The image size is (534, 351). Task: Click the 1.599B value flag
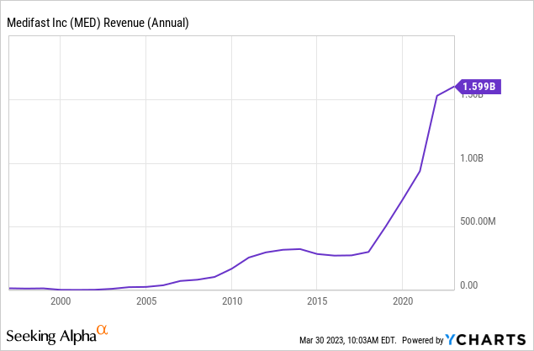click(478, 87)
